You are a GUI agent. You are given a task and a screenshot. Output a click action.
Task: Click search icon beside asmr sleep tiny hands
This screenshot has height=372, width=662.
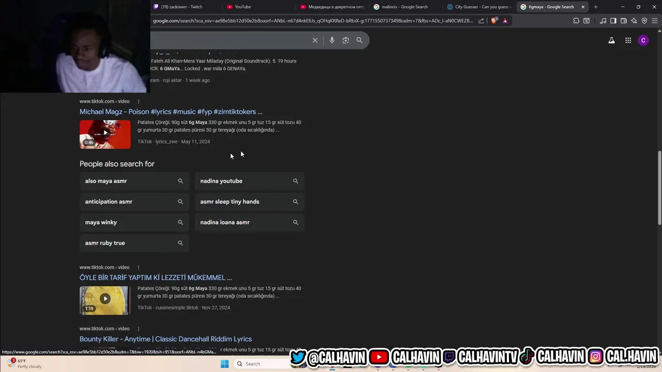pos(295,202)
